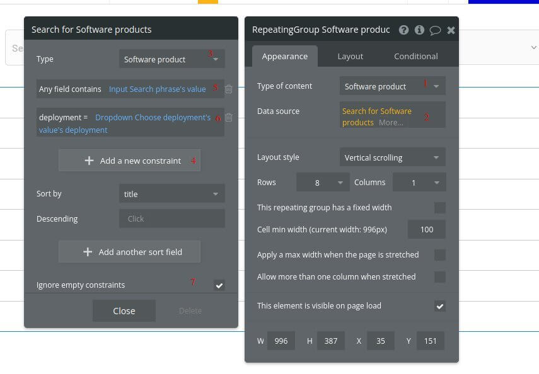Viewport: 539px width, 374px height.
Task: Click the help question mark icon
Action: point(403,30)
